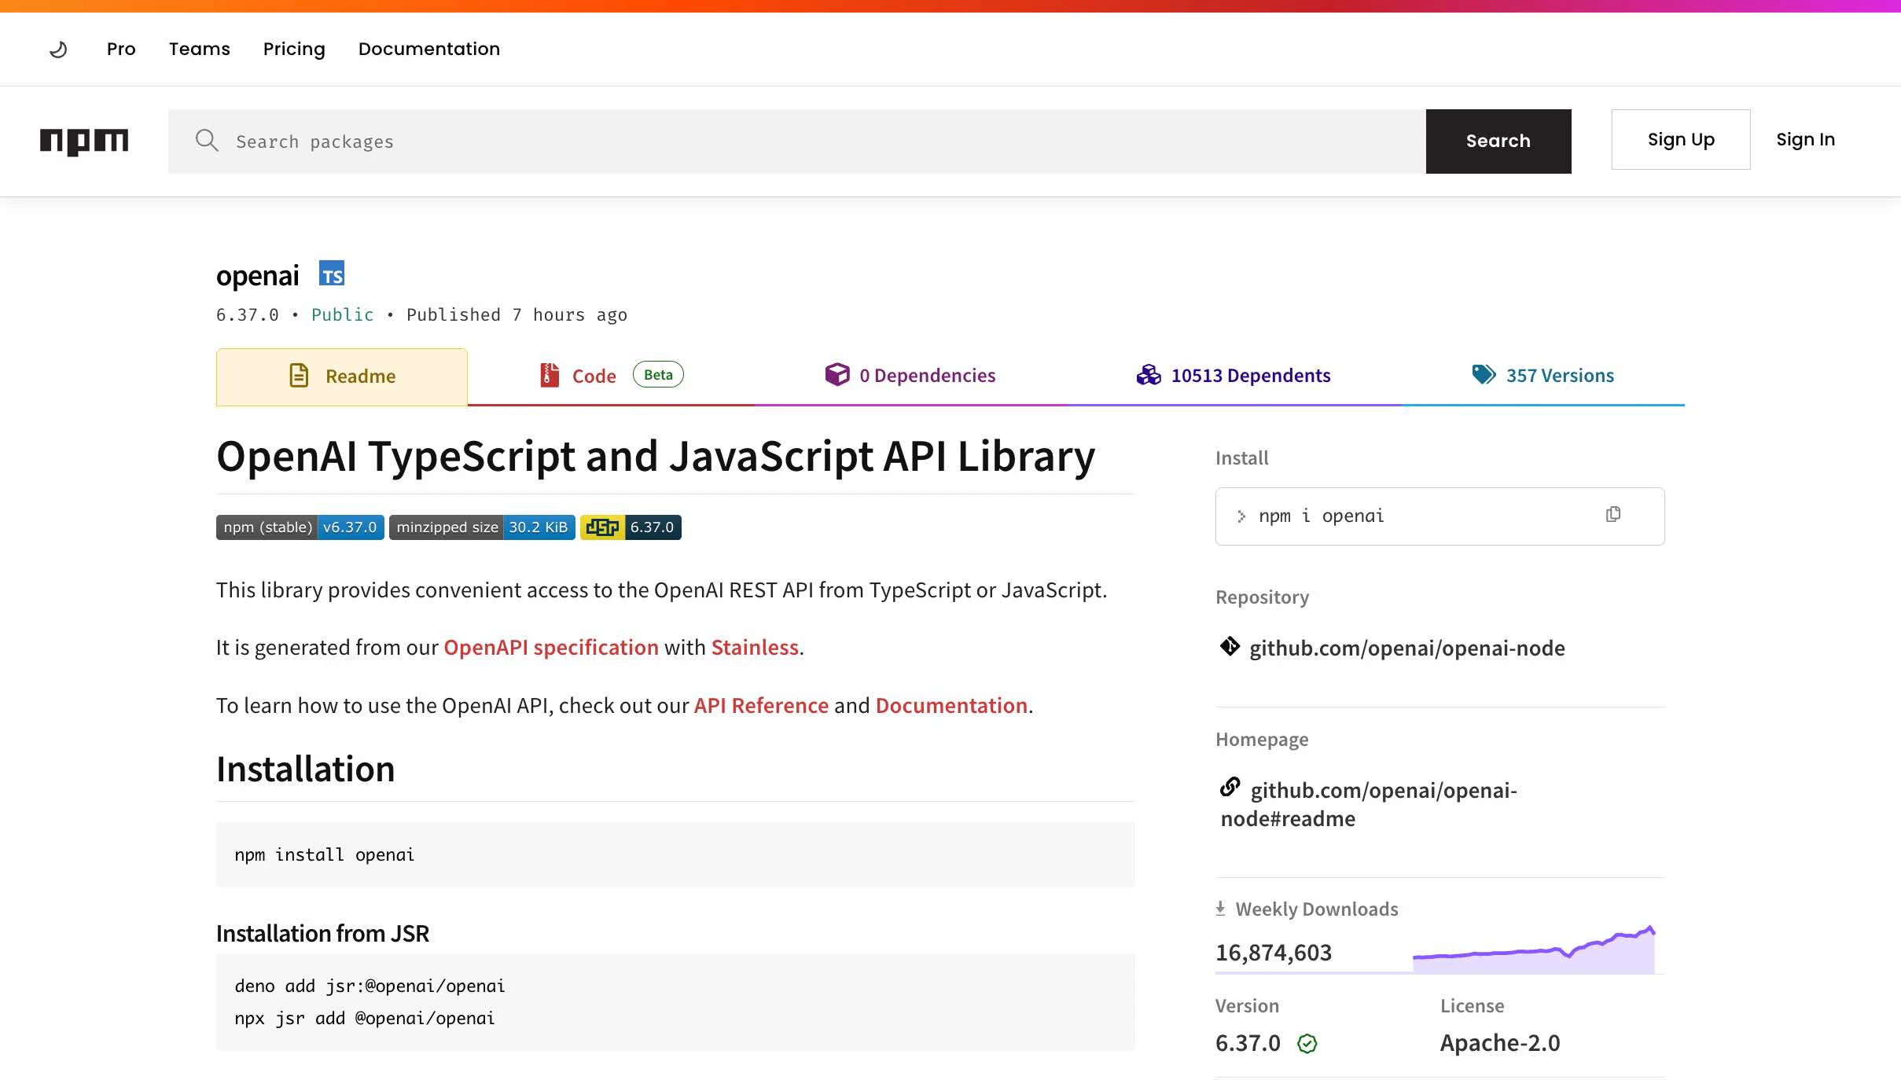1901x1080 pixels.
Task: Click the Versions tags icon
Action: point(1484,374)
